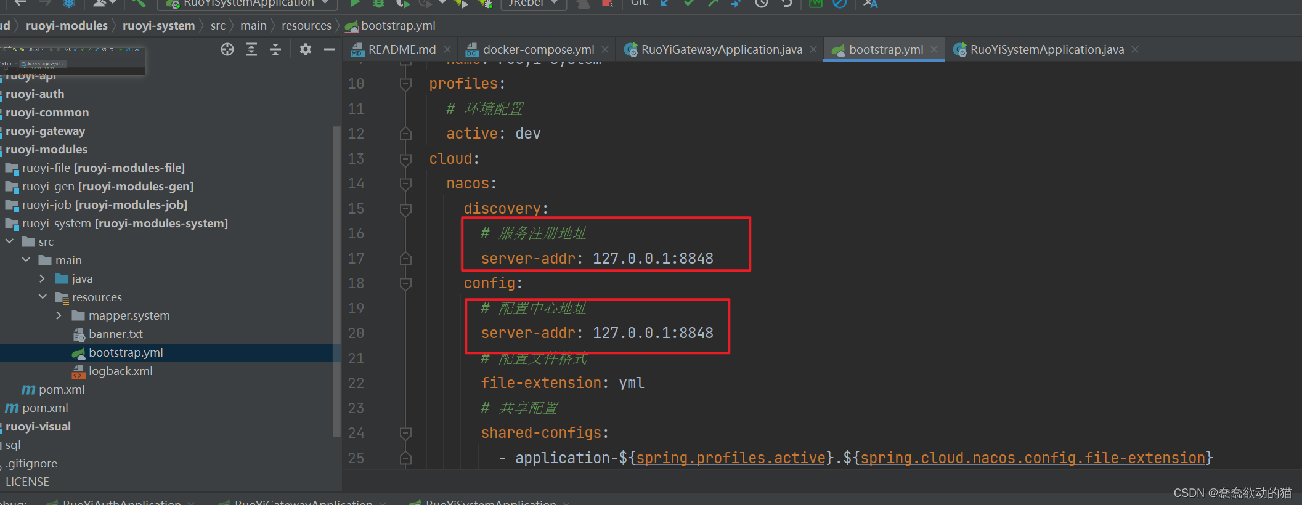This screenshot has width=1302, height=505.
Task: Place the cursor on 'file-extension: yml' line
Action: [x=562, y=383]
